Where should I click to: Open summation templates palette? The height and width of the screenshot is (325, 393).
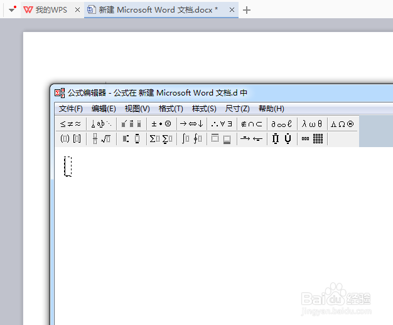[x=161, y=138]
